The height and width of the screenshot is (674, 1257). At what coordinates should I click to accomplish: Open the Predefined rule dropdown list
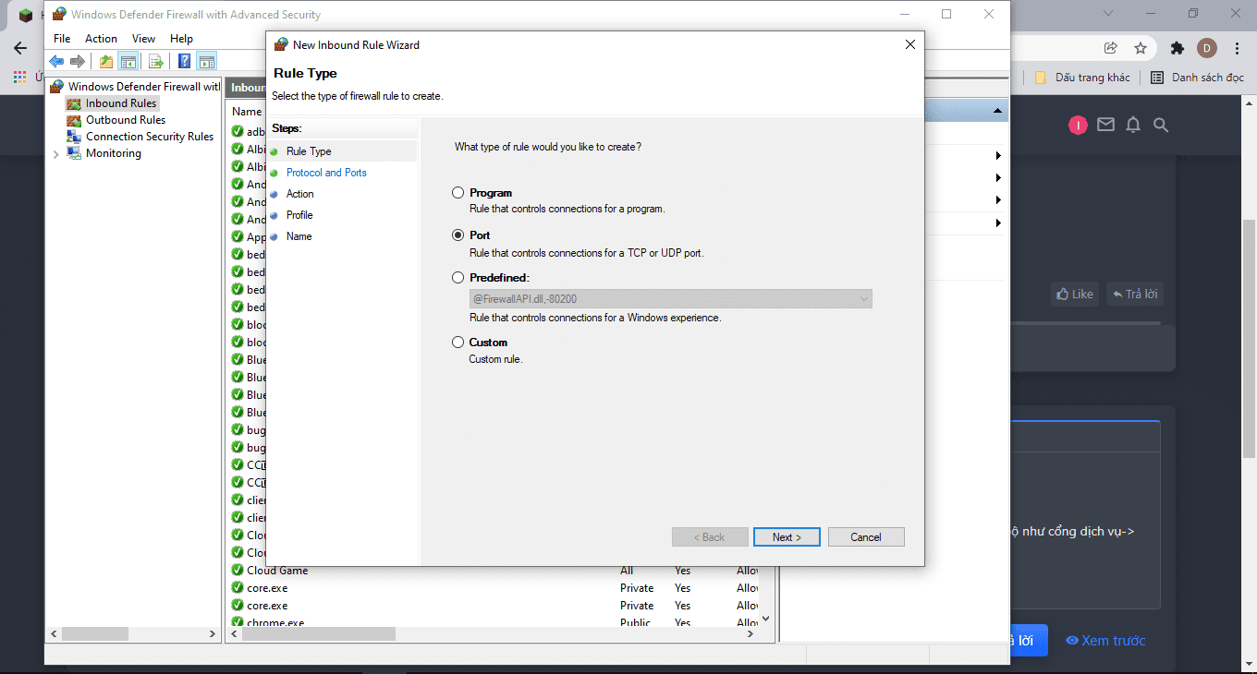[671, 299]
